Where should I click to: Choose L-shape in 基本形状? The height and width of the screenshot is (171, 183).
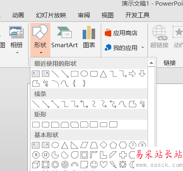(104, 155)
